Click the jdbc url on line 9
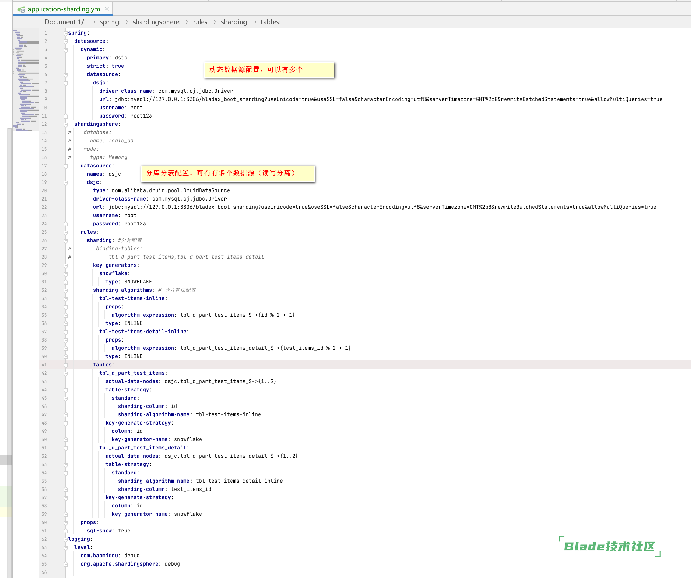The image size is (691, 578). click(x=388, y=99)
